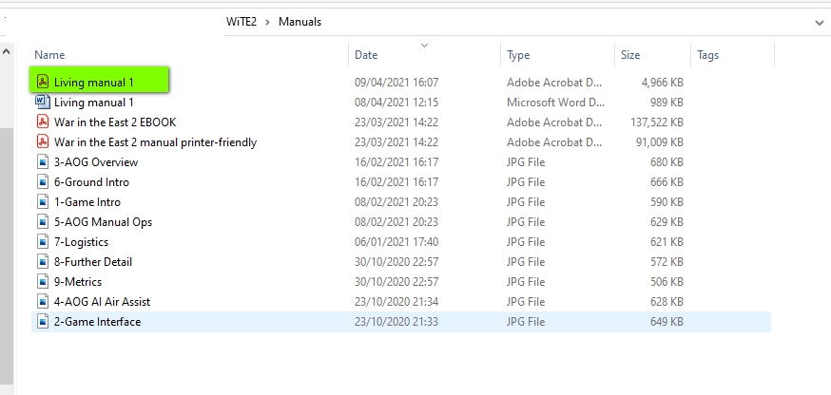Select the highlighted Living manual 1 PDF name
Screen dimensions: 831x395
[x=94, y=83]
